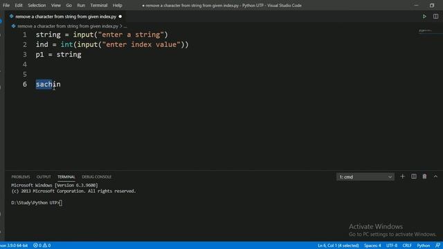Click the breadcrumb ellipsis
The height and width of the screenshot is (249, 443).
point(125,26)
